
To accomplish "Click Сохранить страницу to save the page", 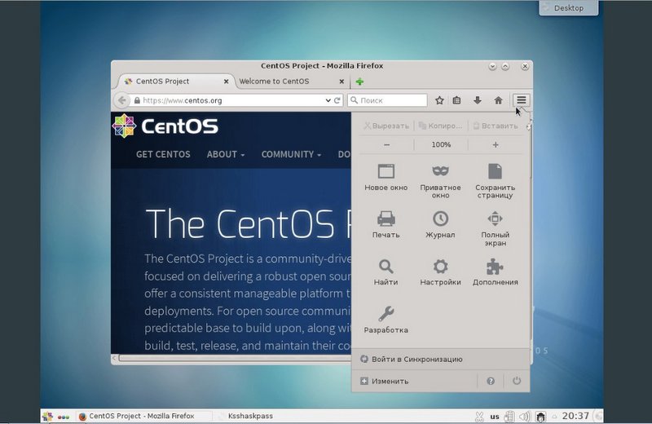I will point(495,181).
